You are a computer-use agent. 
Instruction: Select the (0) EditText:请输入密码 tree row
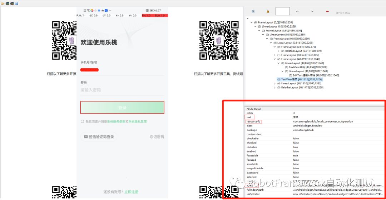[x=314, y=75]
